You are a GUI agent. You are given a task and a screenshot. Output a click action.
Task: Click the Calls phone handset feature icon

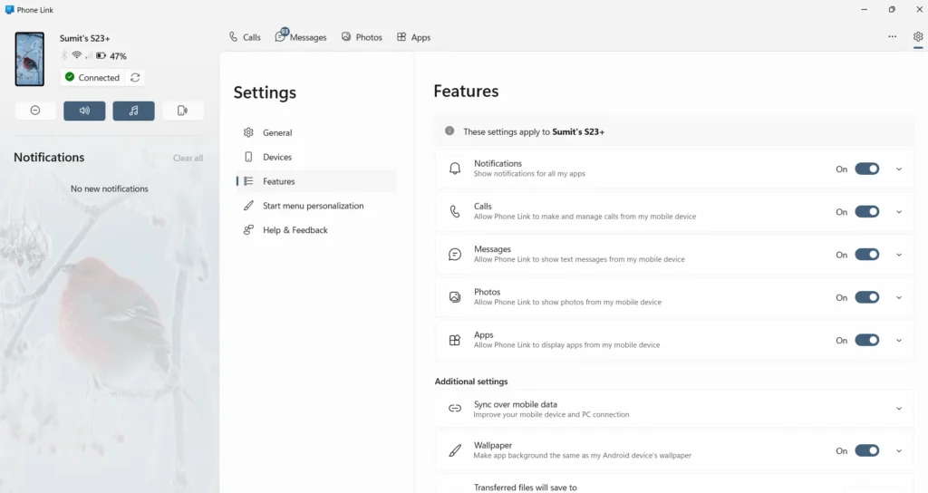pyautogui.click(x=455, y=211)
